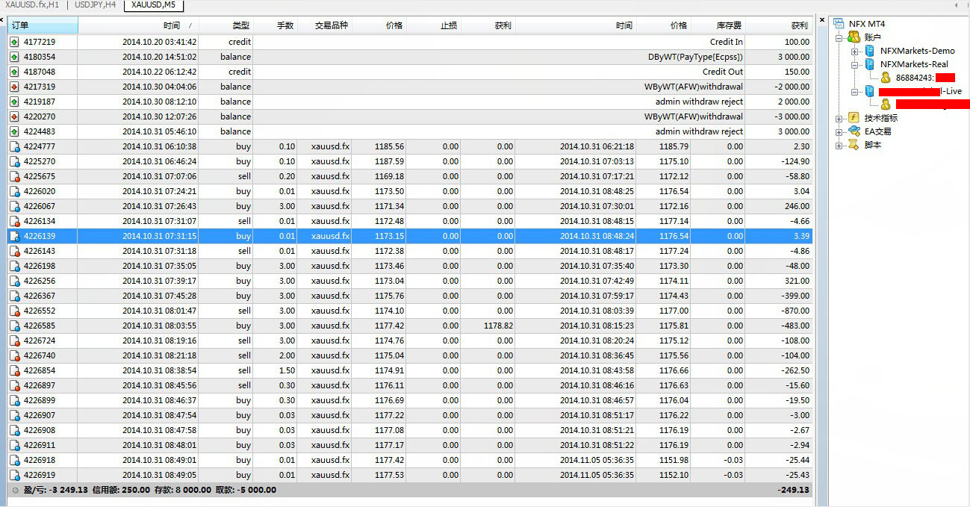Sort by 止损 column header
970x507 pixels.
coord(433,25)
